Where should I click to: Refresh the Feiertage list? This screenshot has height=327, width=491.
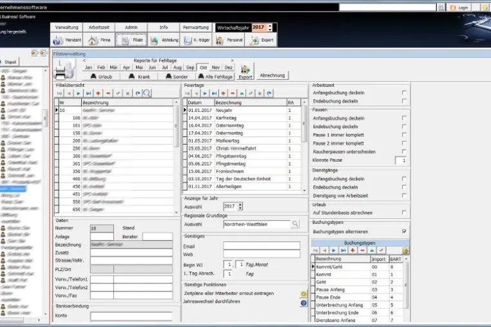[269, 93]
